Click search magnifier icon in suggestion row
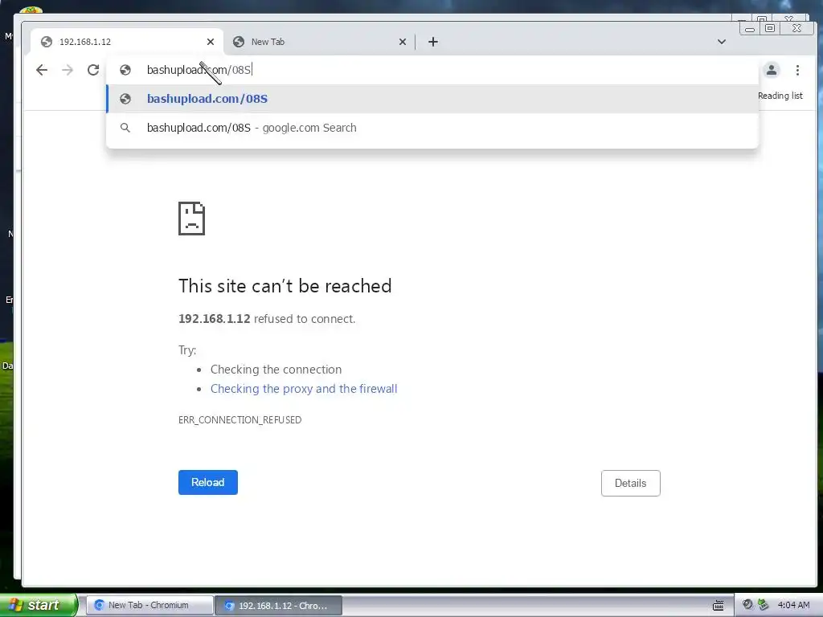The width and height of the screenshot is (823, 617). (125, 128)
